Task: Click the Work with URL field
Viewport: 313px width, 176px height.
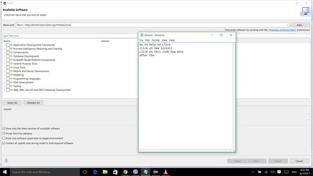Action: pyautogui.click(x=152, y=25)
